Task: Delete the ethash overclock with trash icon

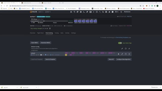Action: 129,54
